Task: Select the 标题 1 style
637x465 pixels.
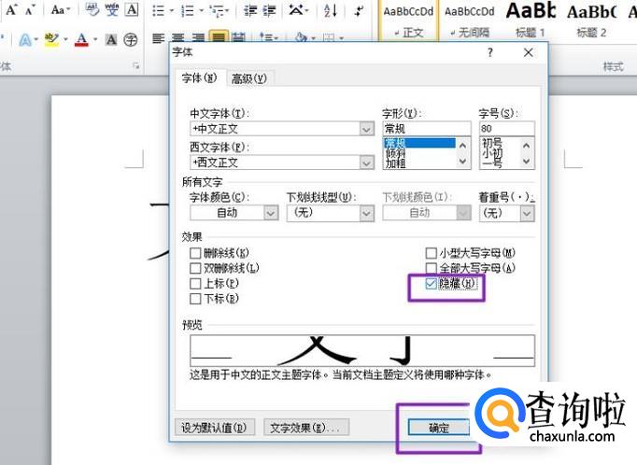Action: [531, 21]
